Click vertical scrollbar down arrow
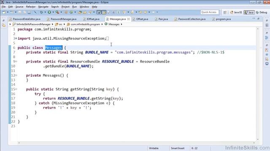Screen dimensions: 270x151 click(258, 139)
